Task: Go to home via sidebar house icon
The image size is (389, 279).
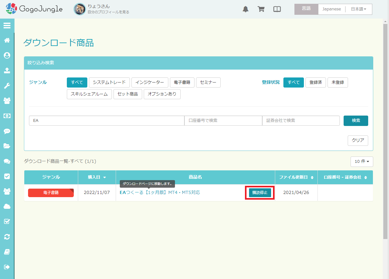Action: 7,40
